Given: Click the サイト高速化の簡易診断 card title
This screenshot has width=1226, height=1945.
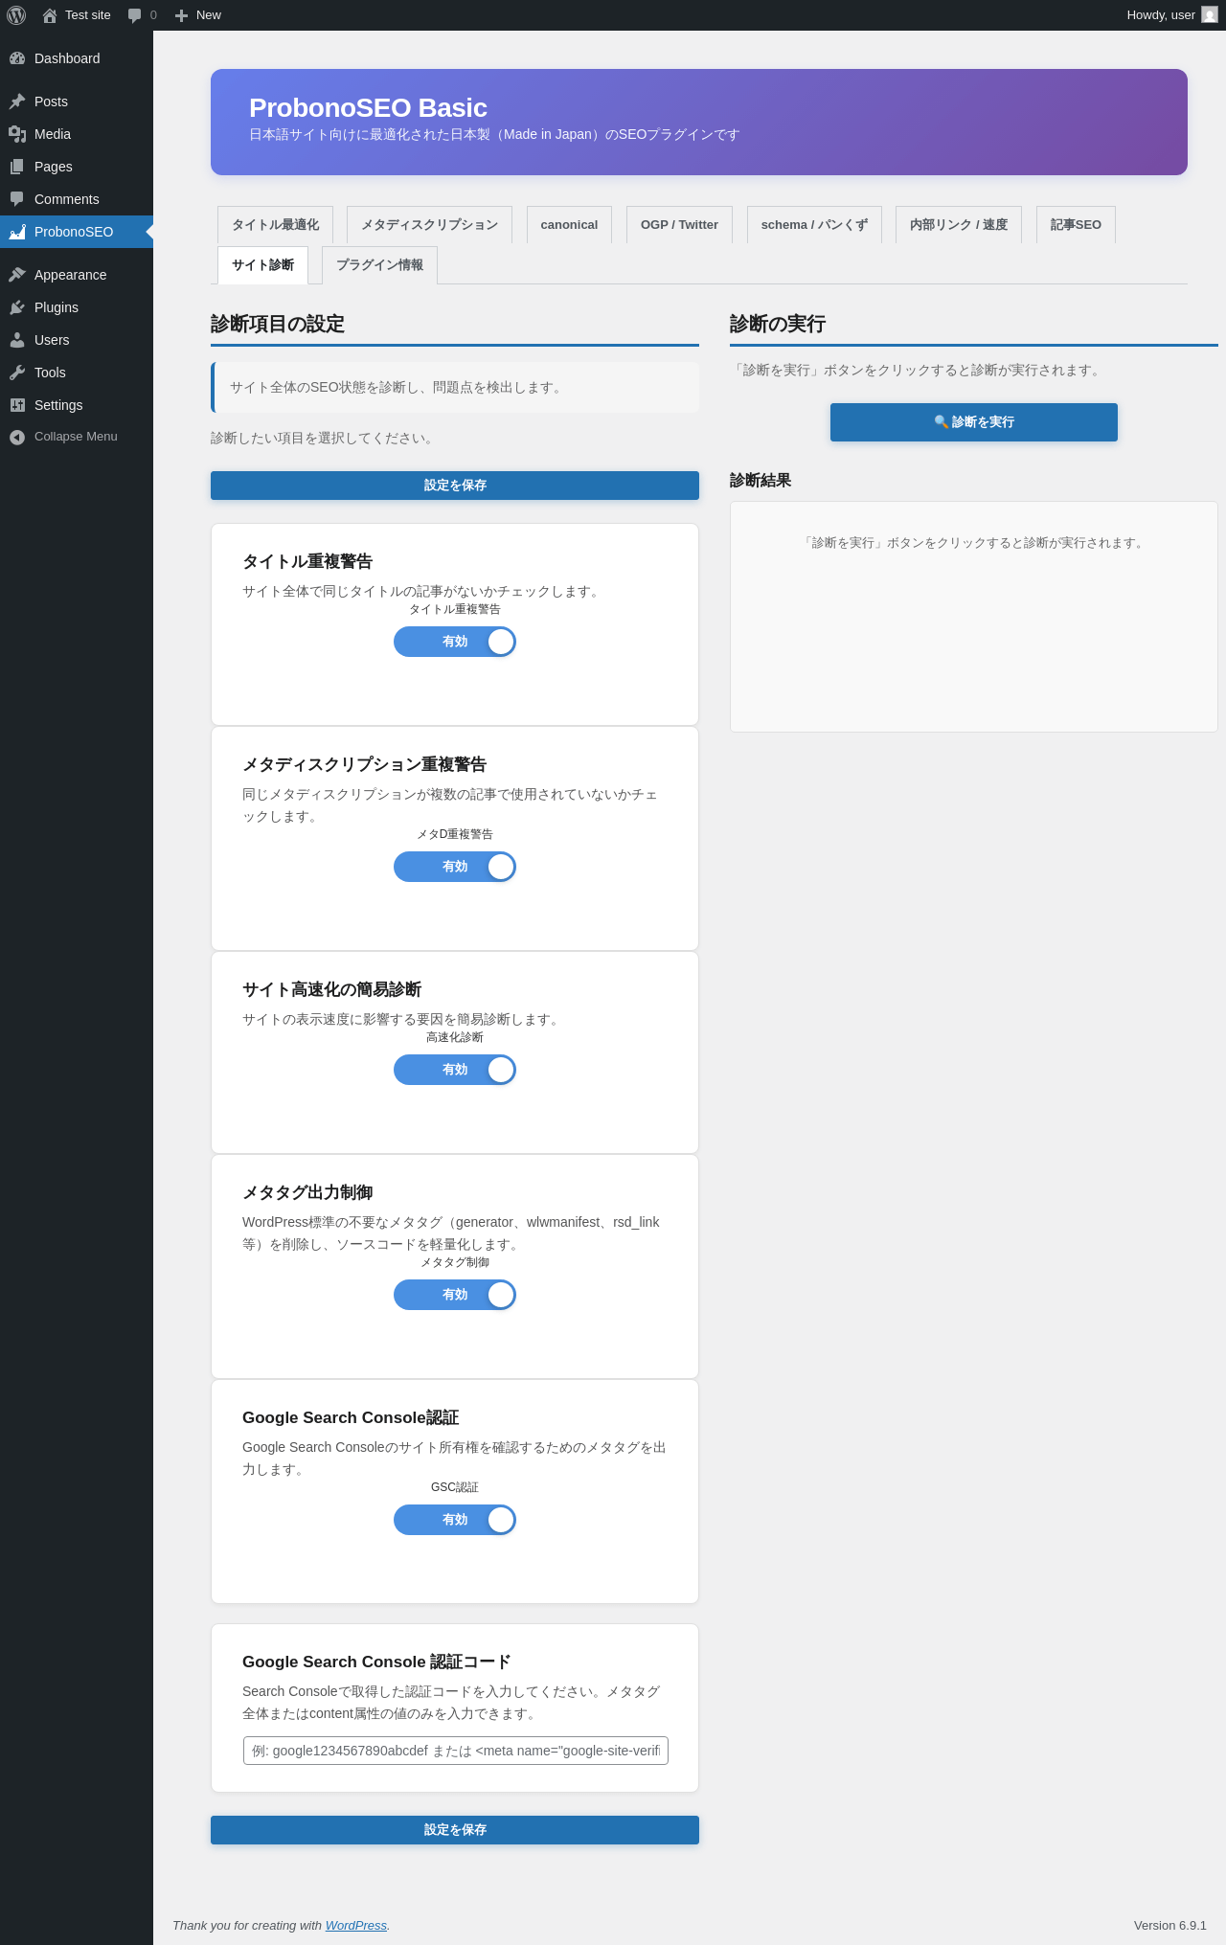Looking at the screenshot, I should [331, 989].
